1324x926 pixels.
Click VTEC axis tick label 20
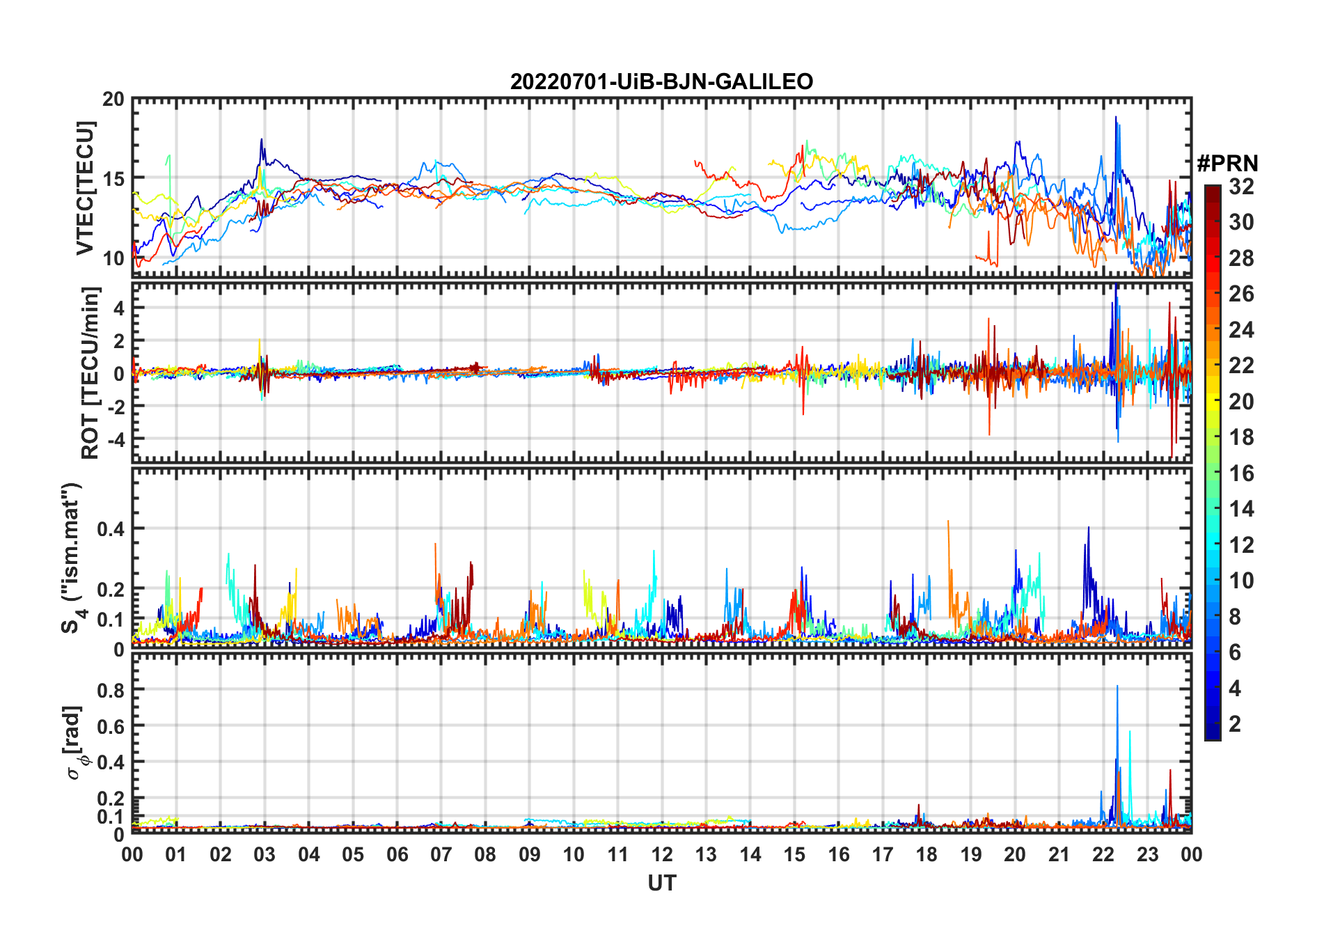click(113, 99)
